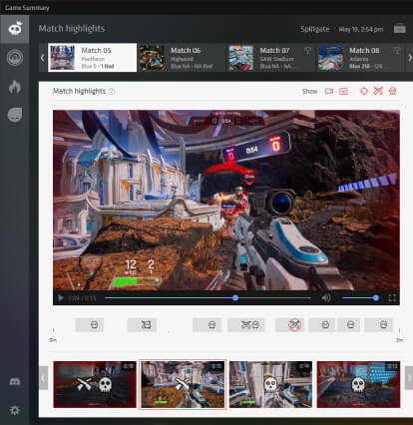
Task: Click the 'May 19, 2:54 pm' timestamp
Action: (x=361, y=29)
